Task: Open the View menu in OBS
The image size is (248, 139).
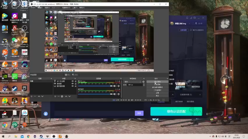Action: click(x=47, y=7)
